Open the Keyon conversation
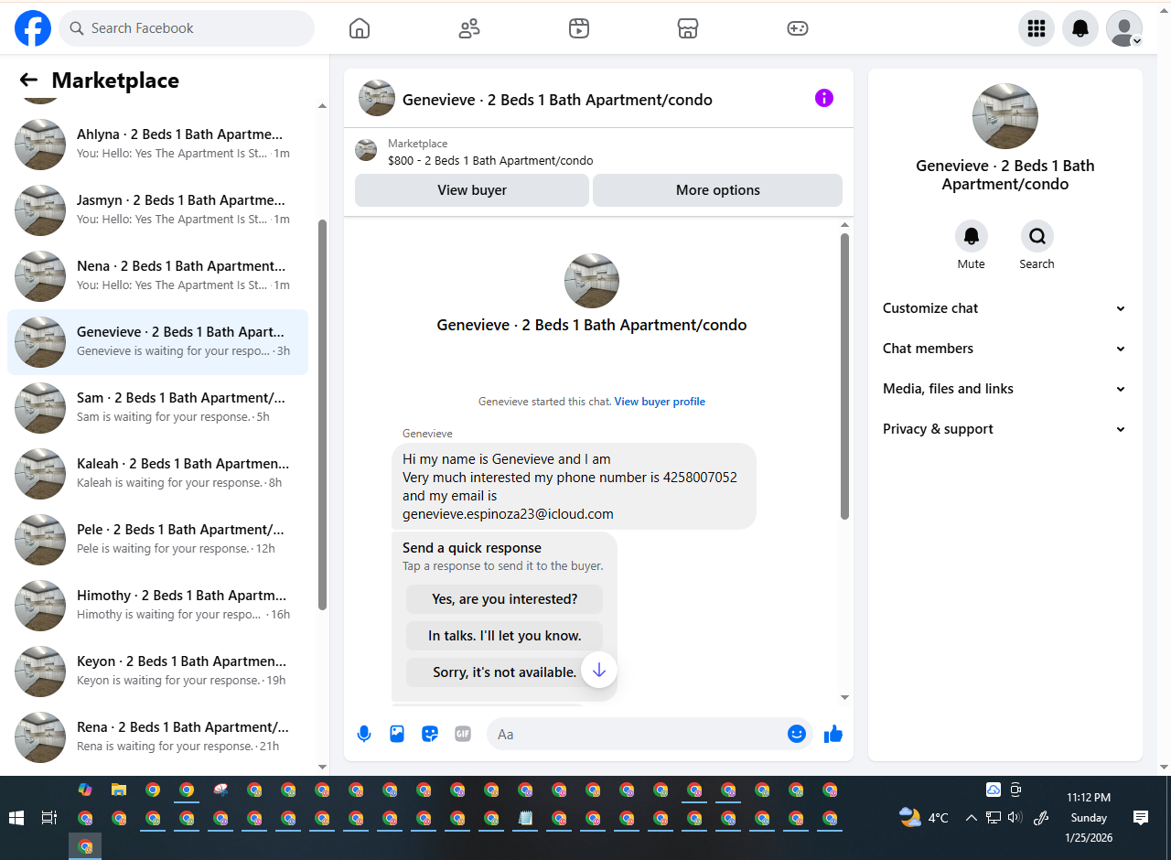This screenshot has height=860, width=1171. click(157, 672)
